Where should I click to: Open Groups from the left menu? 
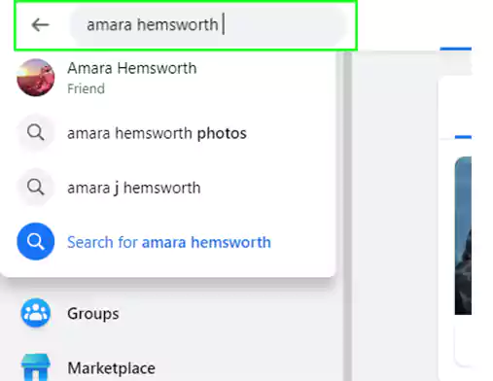(93, 314)
